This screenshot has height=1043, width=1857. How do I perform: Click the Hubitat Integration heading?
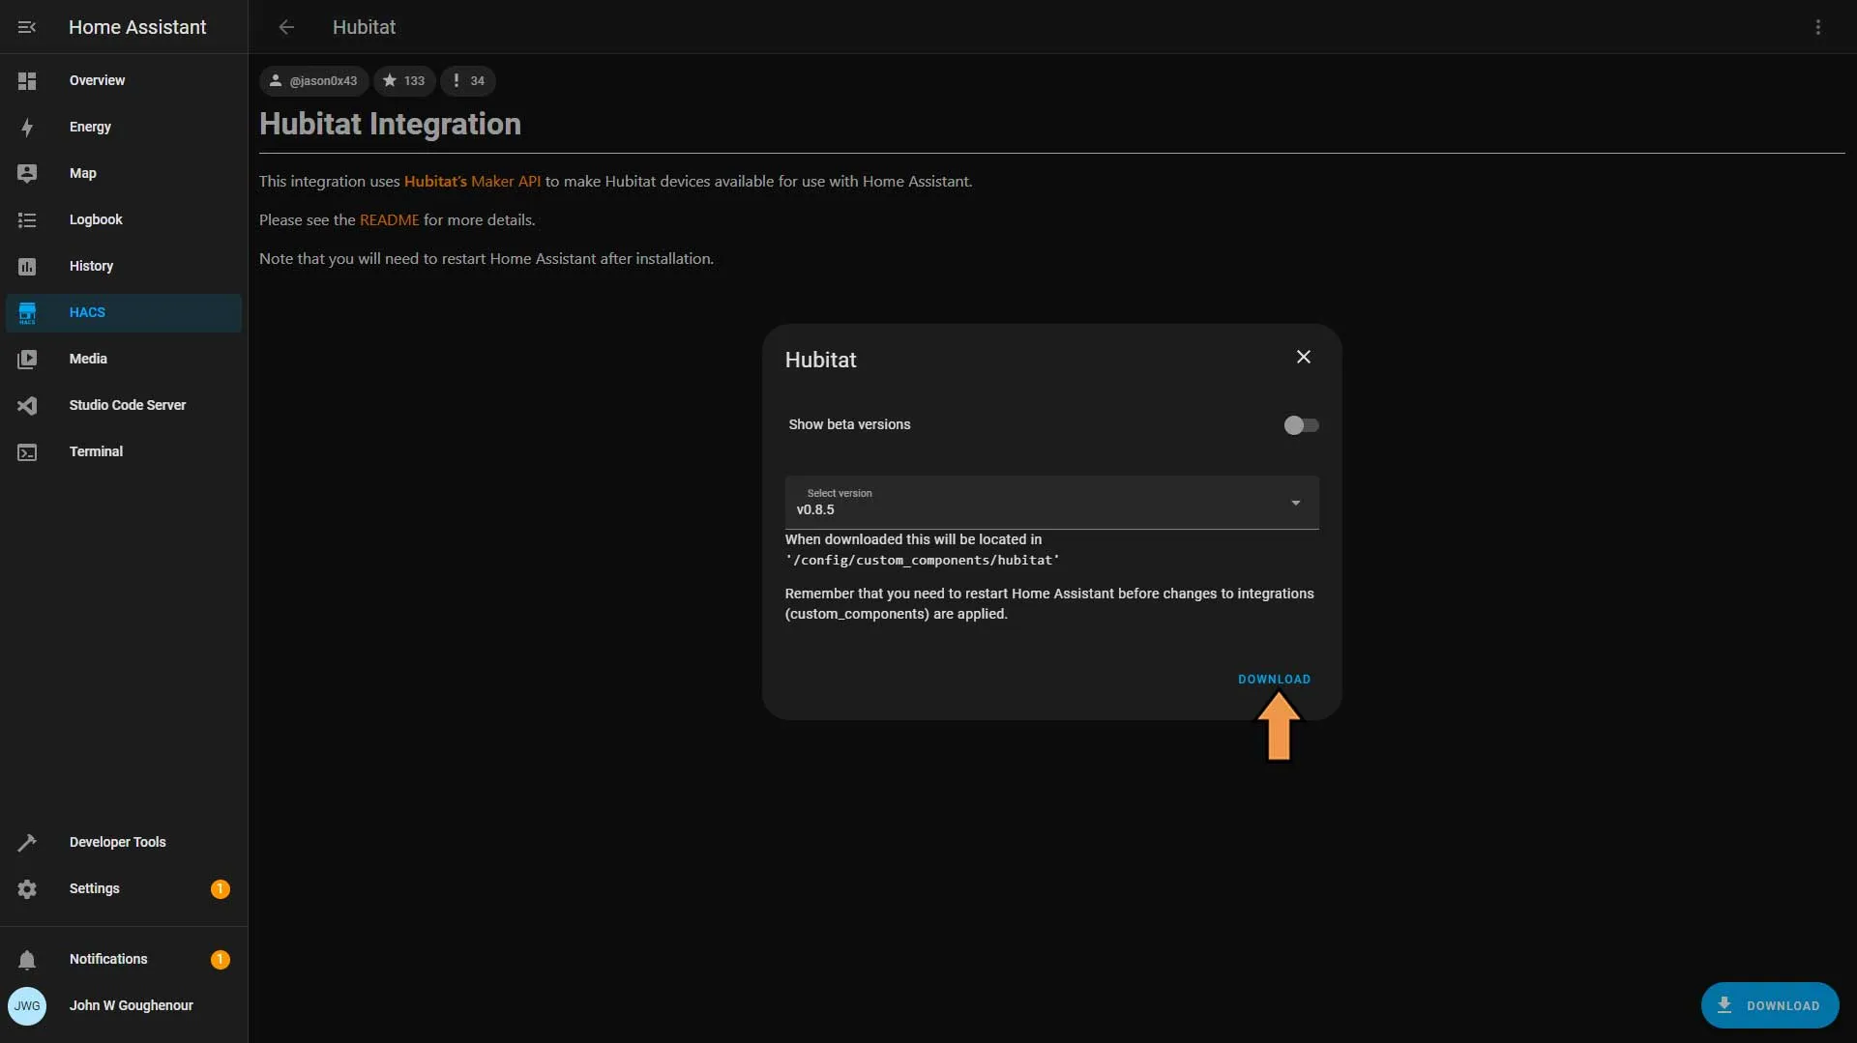[x=390, y=125]
